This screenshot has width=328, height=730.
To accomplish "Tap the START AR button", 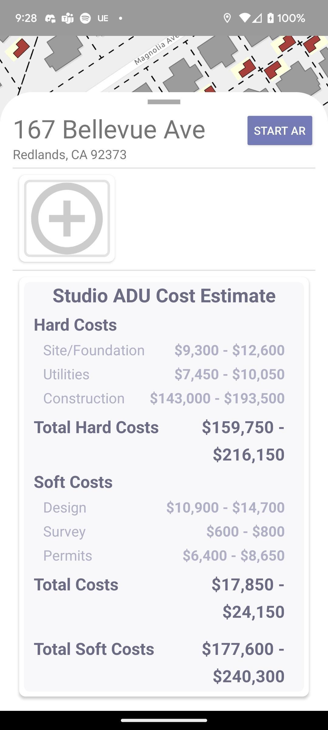I will tap(280, 130).
